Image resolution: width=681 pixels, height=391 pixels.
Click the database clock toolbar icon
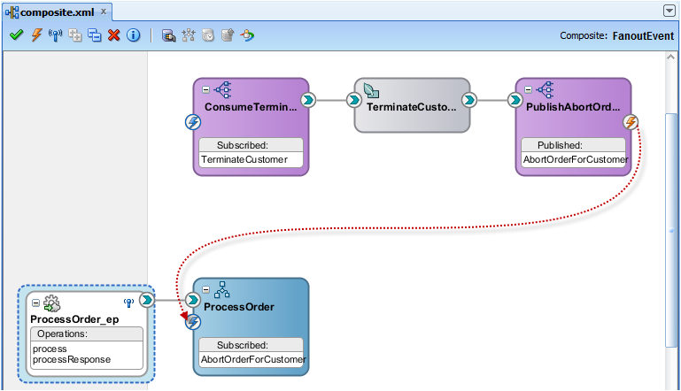(x=208, y=35)
